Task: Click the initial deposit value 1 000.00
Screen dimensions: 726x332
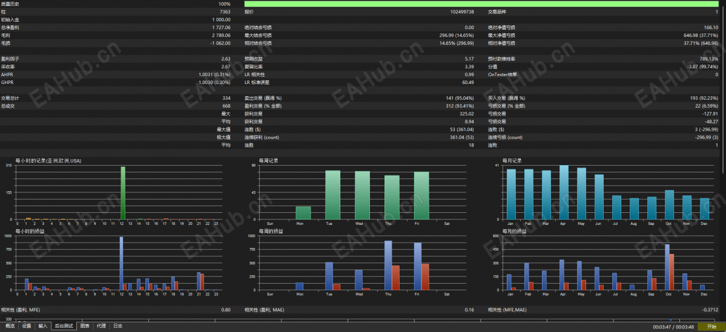Action: click(222, 19)
